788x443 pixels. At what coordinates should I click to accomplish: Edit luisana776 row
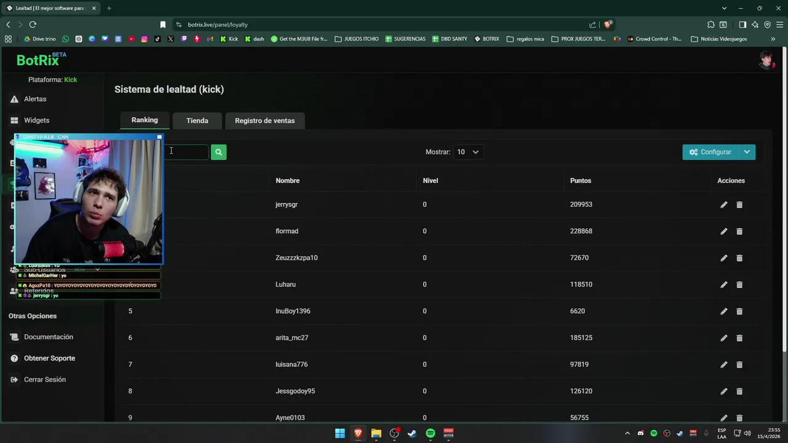coord(724,365)
